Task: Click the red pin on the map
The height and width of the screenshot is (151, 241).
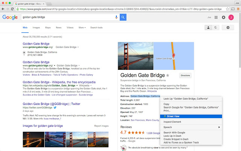Action: [174, 55]
